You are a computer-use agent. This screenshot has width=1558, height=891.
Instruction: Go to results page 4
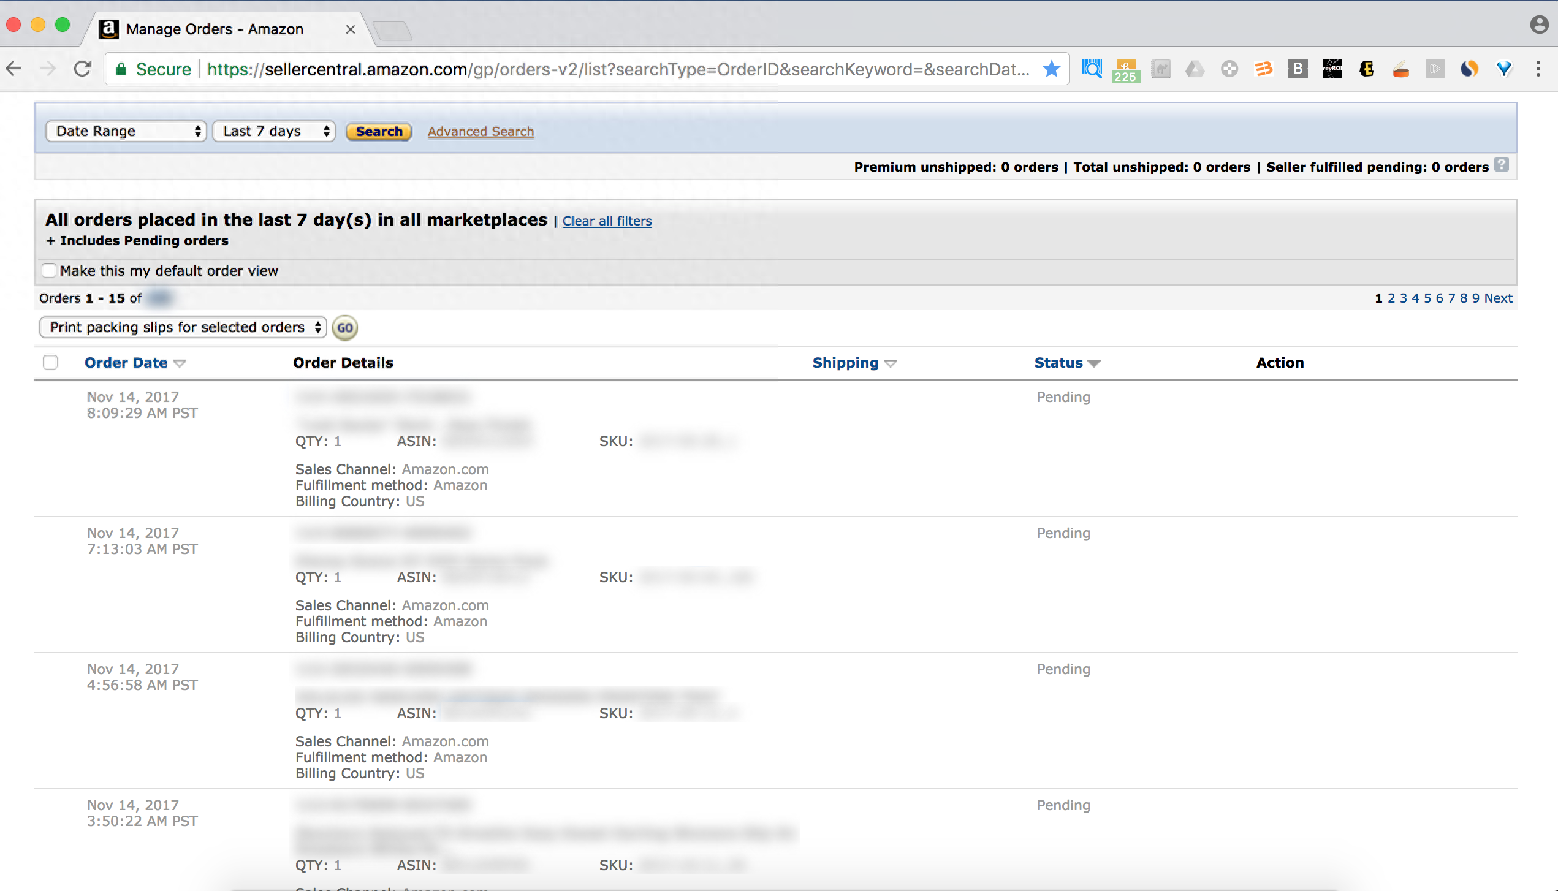(1415, 298)
